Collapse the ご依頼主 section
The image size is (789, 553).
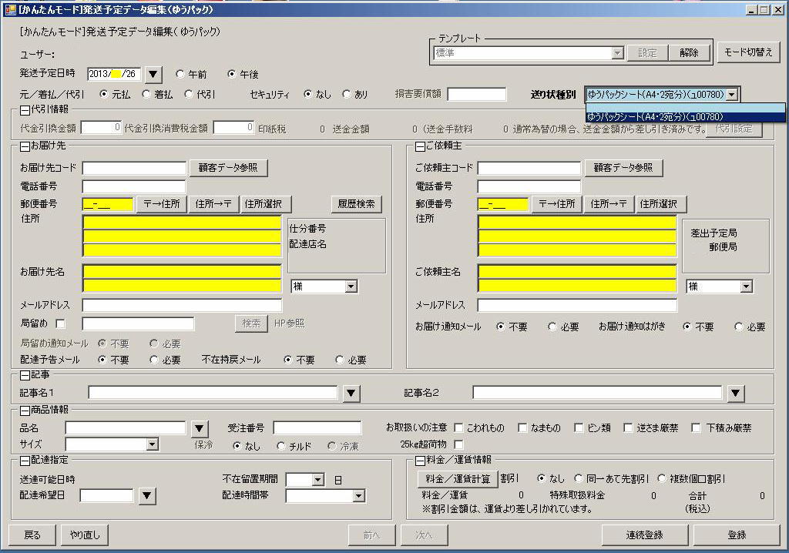[x=420, y=146]
